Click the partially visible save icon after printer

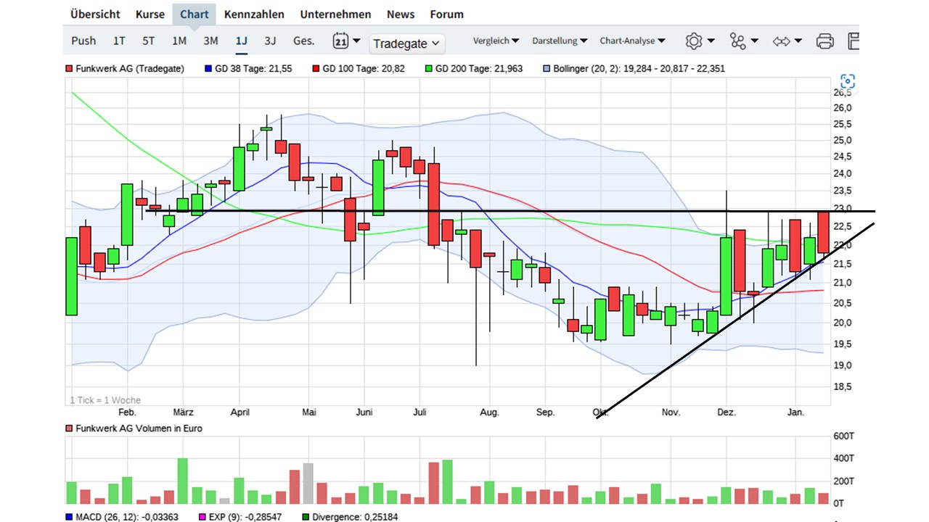tap(854, 41)
